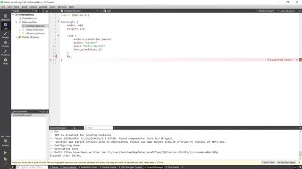Close the HelloUserMcu.qml document in editor toolbar
The height and width of the screenshot is (169, 302).
tap(101, 11)
